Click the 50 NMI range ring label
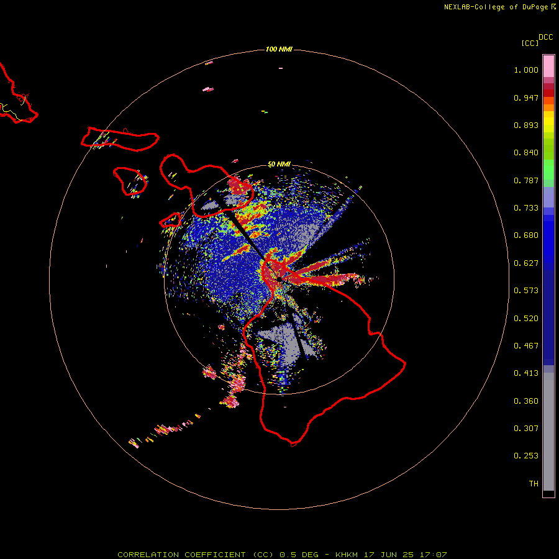 [x=279, y=165]
